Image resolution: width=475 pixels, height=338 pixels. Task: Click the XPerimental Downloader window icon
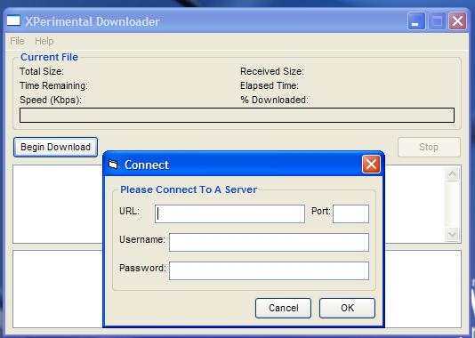pyautogui.click(x=13, y=20)
